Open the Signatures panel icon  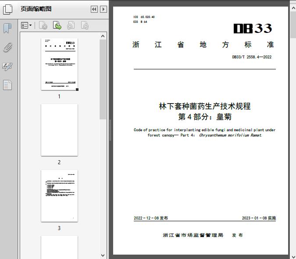(7, 66)
